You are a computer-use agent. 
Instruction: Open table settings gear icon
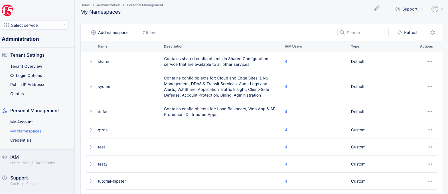[433, 32]
